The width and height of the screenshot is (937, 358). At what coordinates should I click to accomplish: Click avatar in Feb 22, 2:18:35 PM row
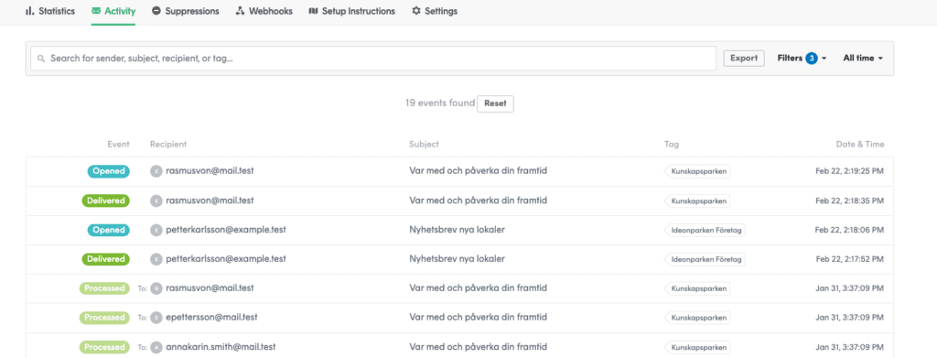(156, 201)
